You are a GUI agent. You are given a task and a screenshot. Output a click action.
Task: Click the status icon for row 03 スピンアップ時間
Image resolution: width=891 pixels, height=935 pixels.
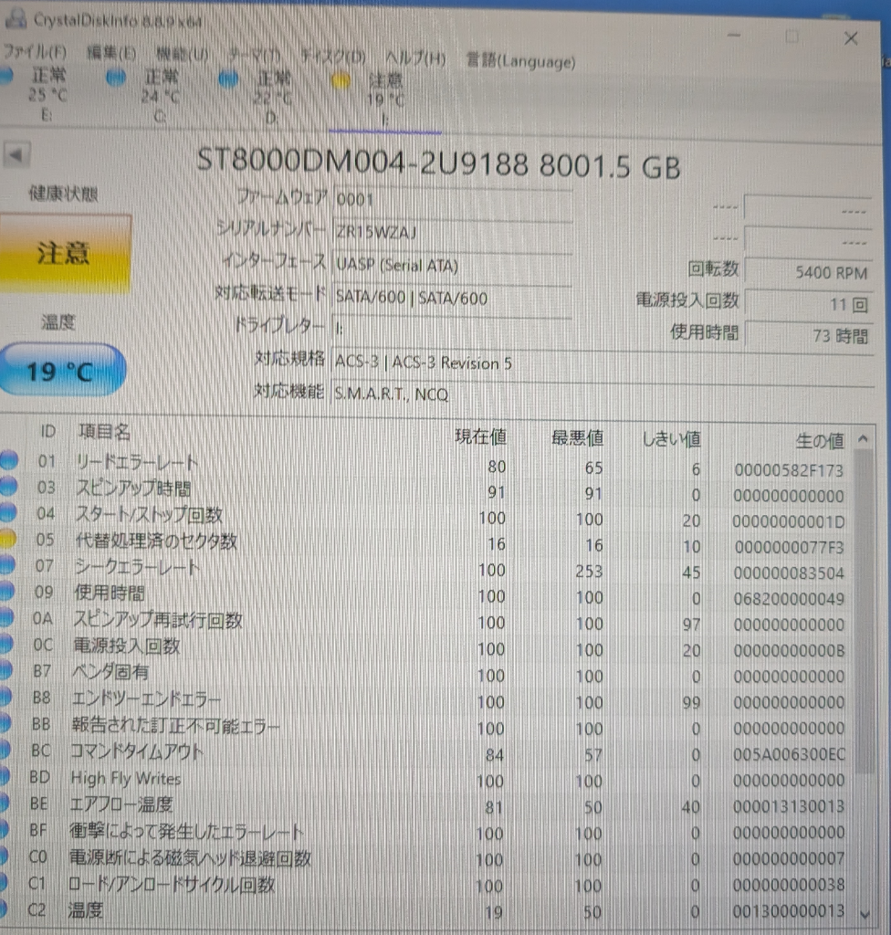click(7, 486)
